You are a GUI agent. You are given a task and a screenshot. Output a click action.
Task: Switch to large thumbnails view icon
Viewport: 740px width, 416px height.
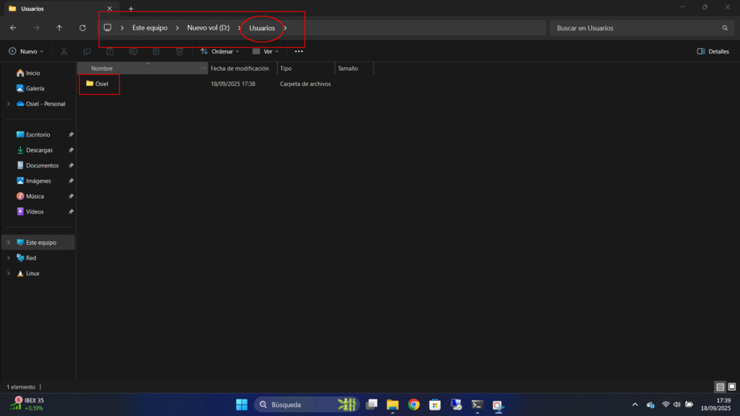click(x=731, y=387)
